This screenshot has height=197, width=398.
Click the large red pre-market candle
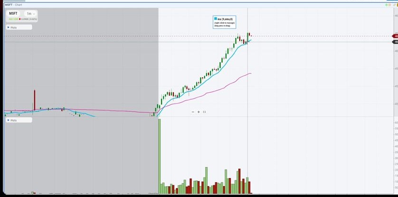click(x=35, y=100)
